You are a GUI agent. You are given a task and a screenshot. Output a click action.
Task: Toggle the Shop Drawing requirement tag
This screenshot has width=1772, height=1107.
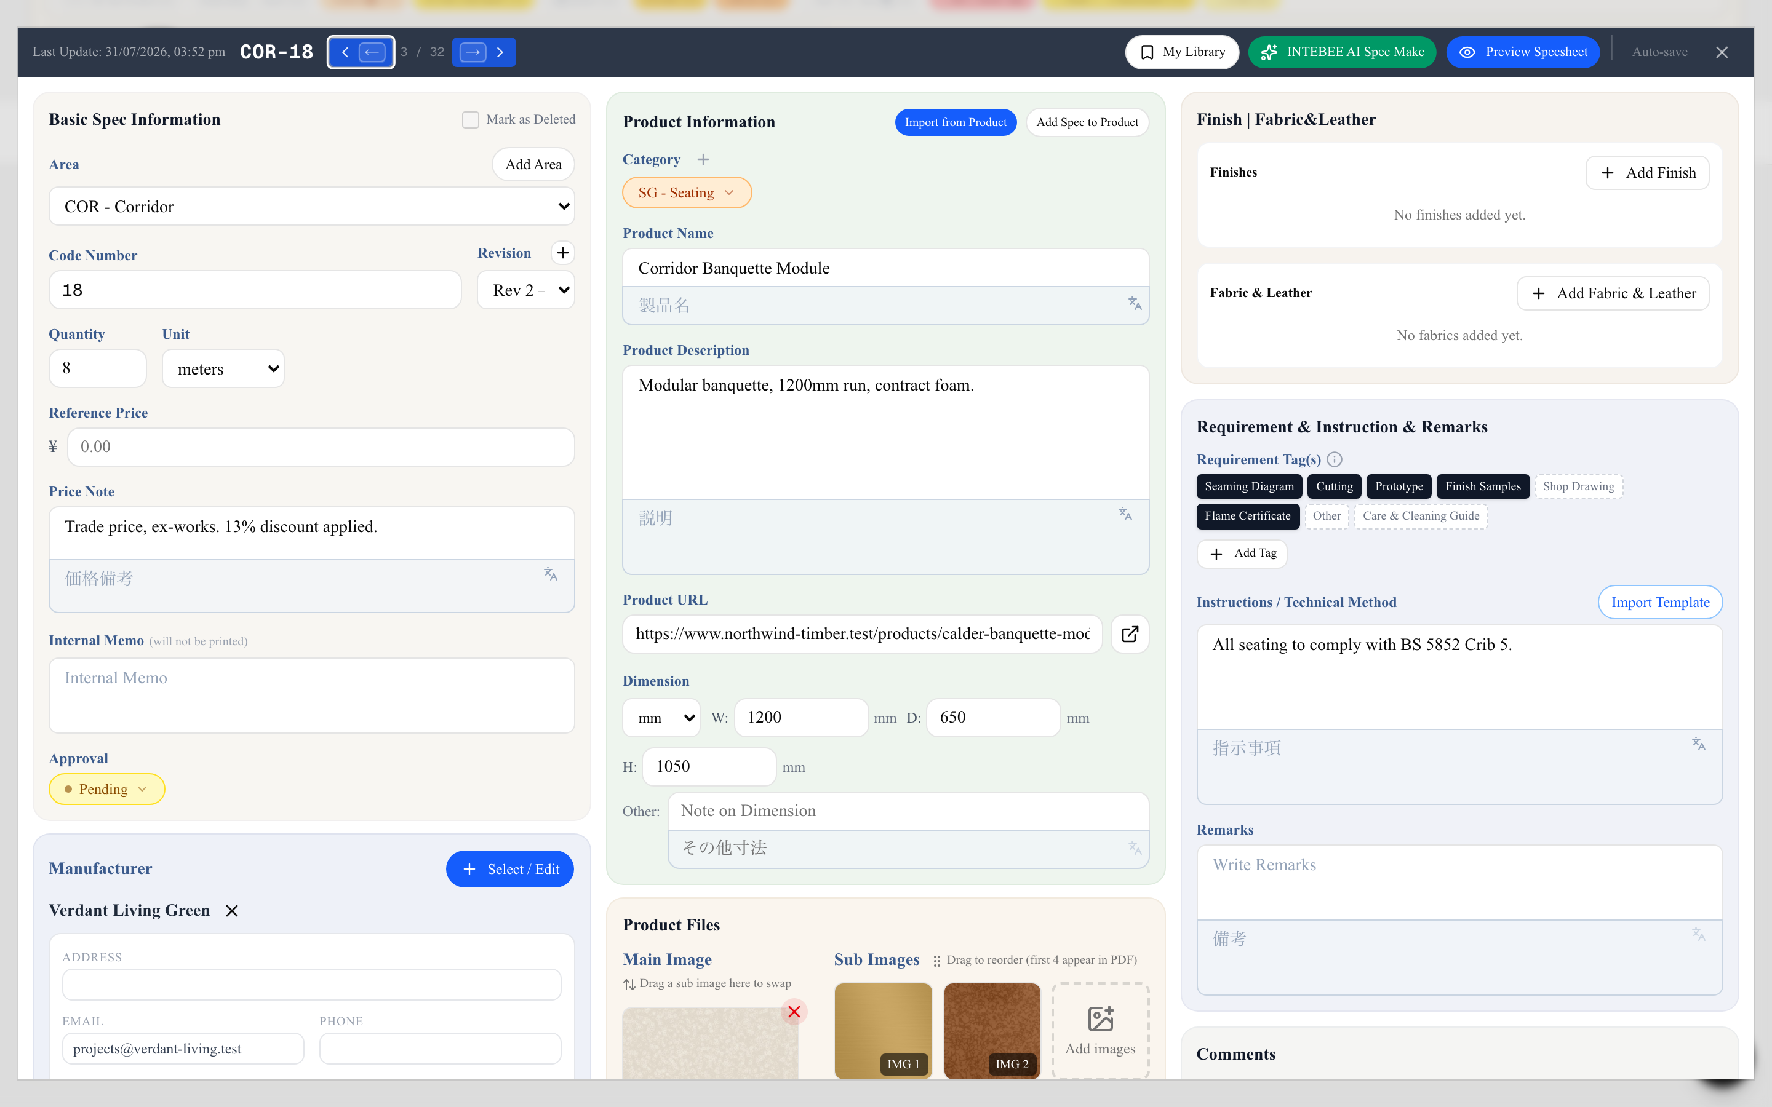(1579, 486)
